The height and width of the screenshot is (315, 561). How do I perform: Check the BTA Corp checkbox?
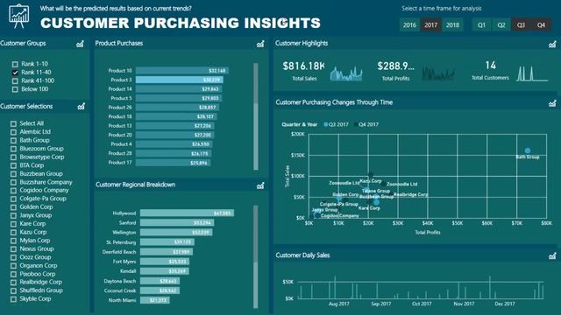[x=14, y=165]
